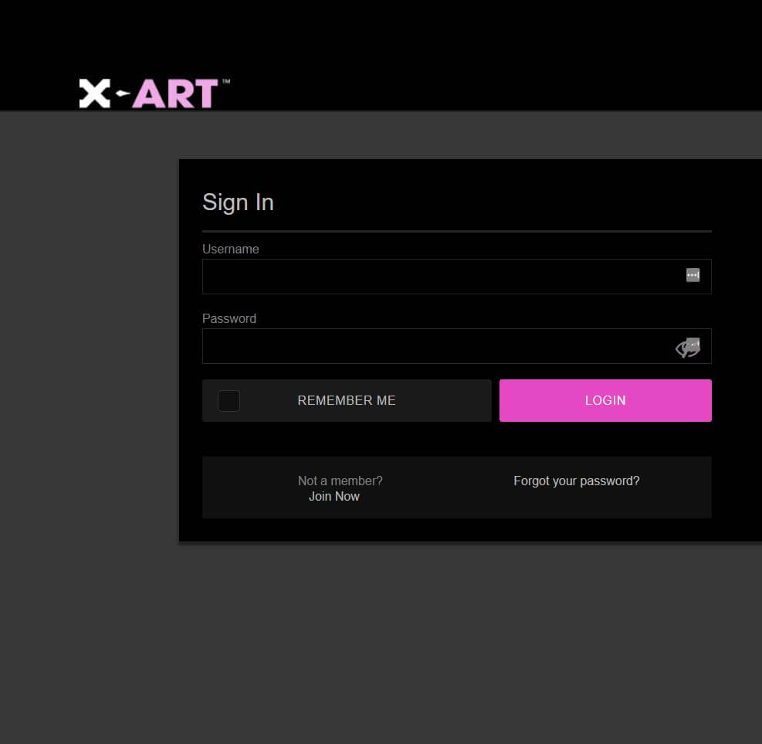Focus the Password input field
This screenshot has width=762, height=744.
(456, 346)
